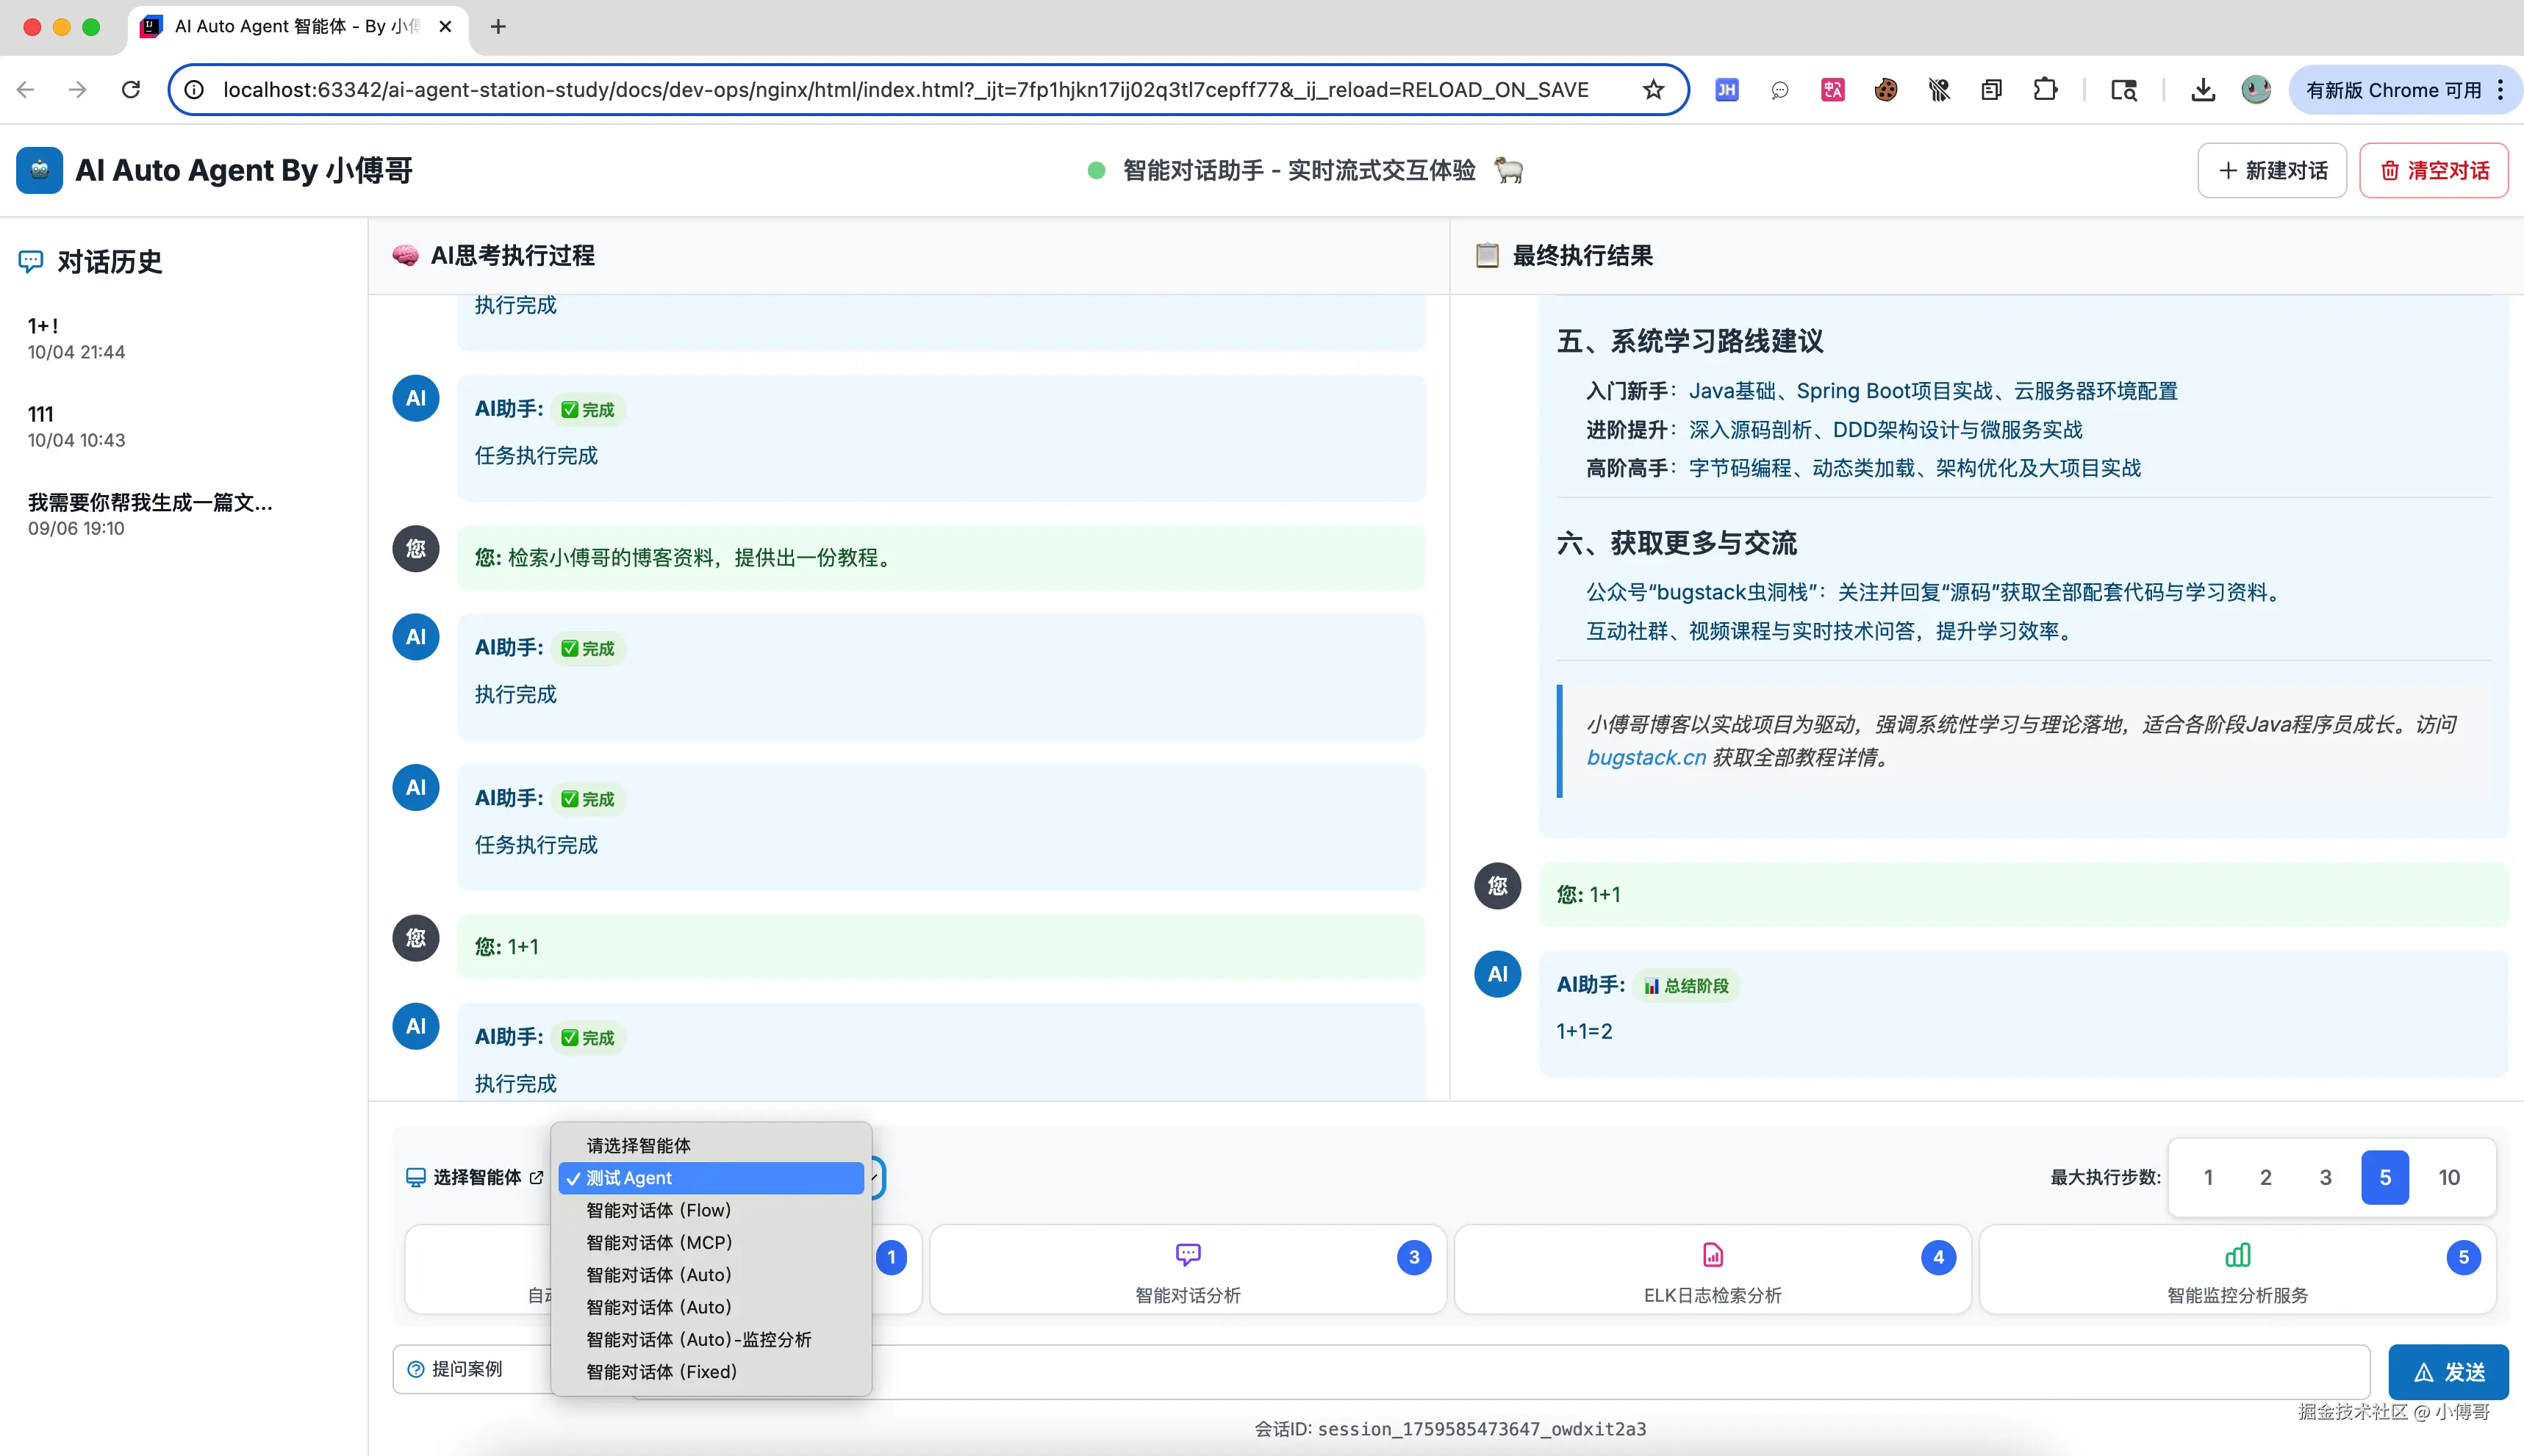The image size is (2524, 1456).
Task: Click the external link icon beside 选择智能体
Action: 537,1177
